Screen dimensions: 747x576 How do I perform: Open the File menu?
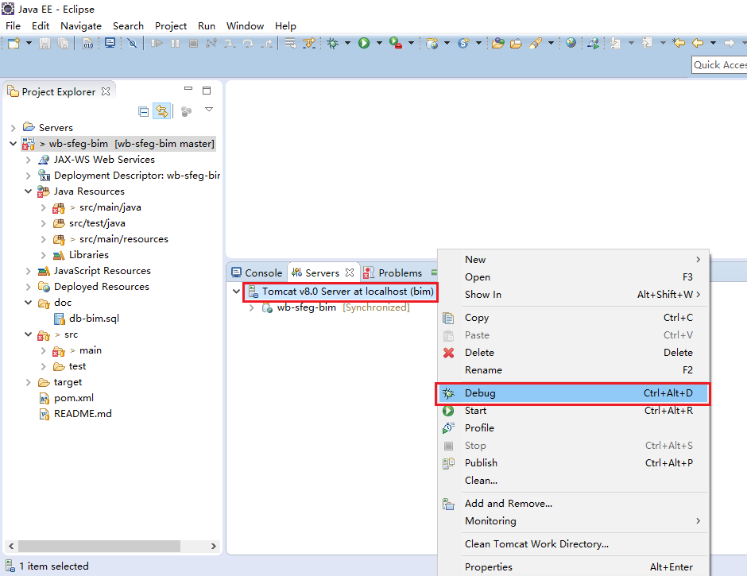[13, 25]
